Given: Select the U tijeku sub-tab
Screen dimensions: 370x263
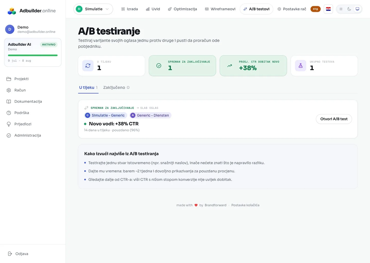Looking at the screenshot, I should point(88,88).
